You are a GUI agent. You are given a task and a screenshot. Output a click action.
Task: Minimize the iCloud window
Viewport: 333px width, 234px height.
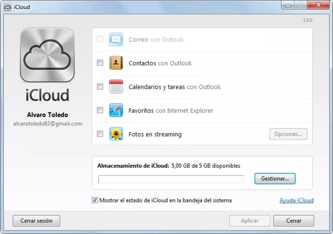pos(288,5)
